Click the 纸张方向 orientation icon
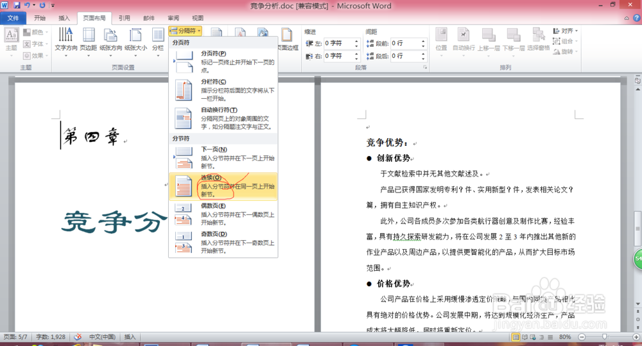 pyautogui.click(x=110, y=35)
